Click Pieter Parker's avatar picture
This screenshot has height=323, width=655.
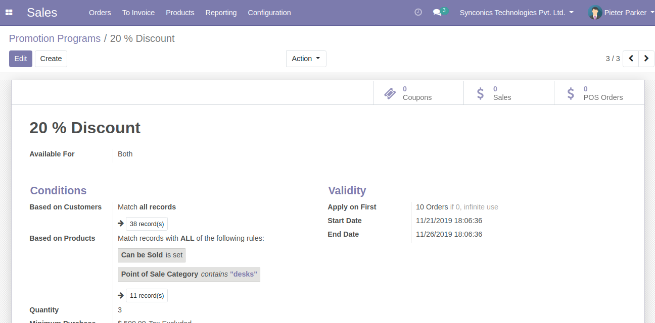pyautogui.click(x=595, y=13)
